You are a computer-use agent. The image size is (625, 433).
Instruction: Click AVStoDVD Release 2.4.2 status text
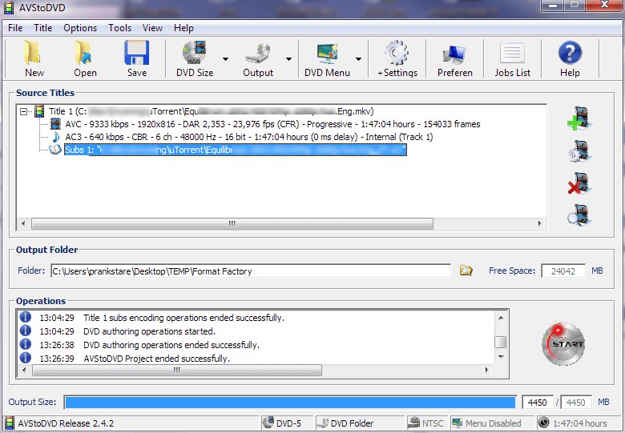pyautogui.click(x=66, y=423)
